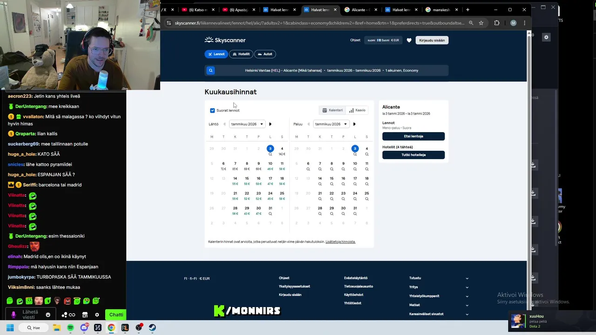Click microphone icon in chat message box
The image size is (596, 335).
click(14, 315)
